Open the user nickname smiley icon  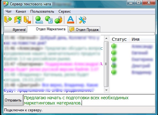click(x=39, y=20)
